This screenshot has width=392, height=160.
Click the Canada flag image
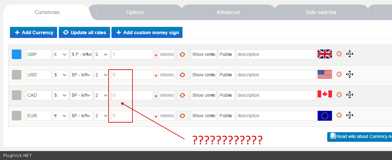[x=325, y=94]
